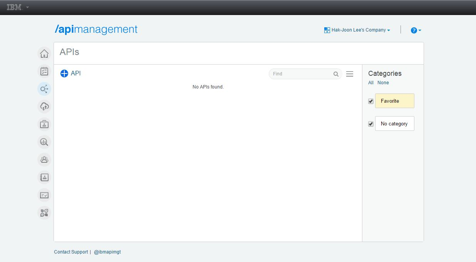Open the list view hamburger menu
The height and width of the screenshot is (262, 476).
click(350, 74)
